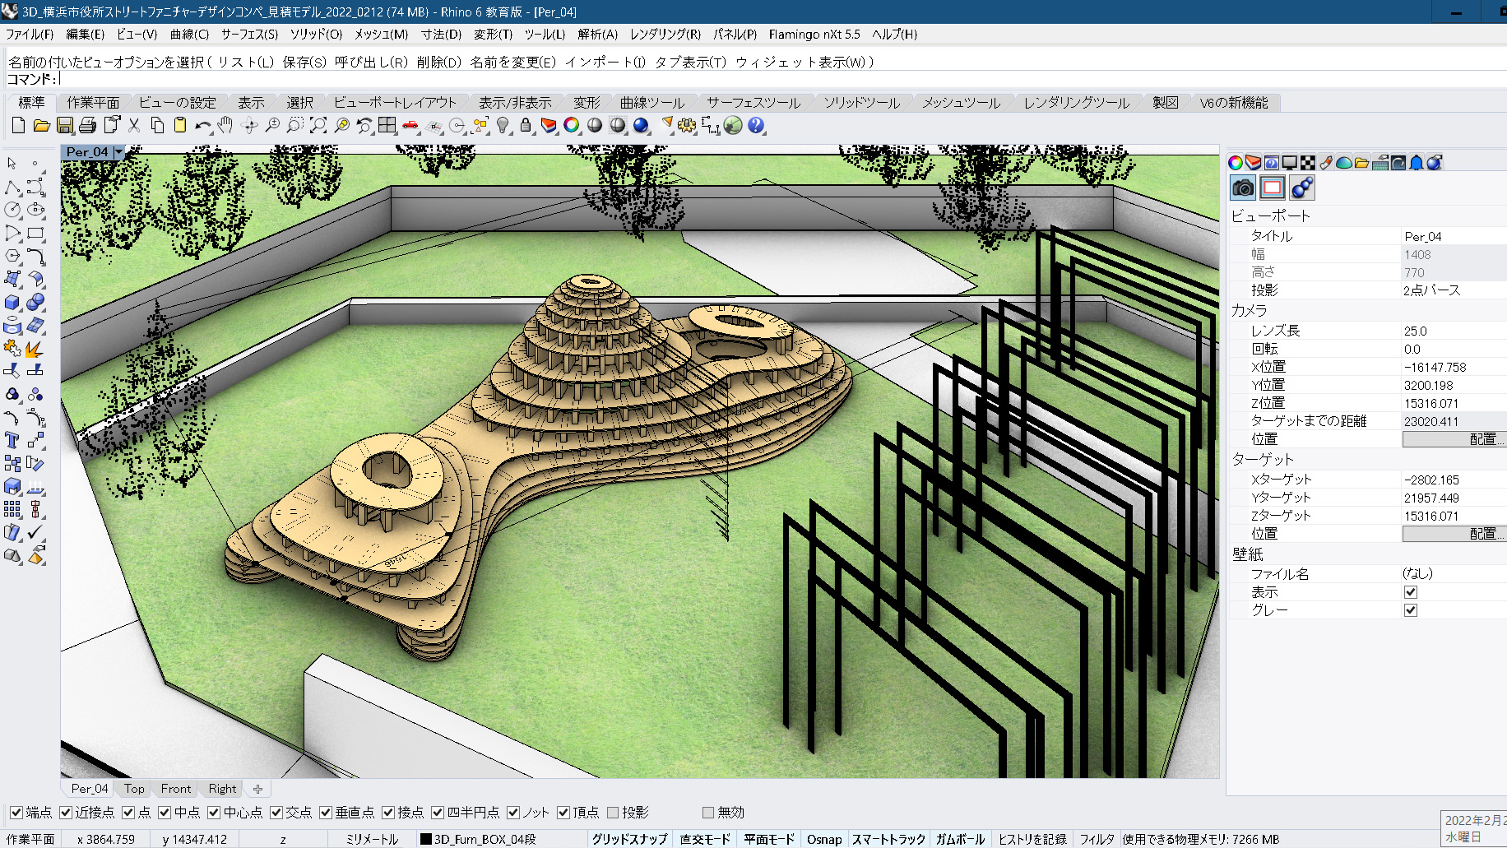1507x848 pixels.
Task: Open the Lock objects padlock tool
Action: click(526, 126)
